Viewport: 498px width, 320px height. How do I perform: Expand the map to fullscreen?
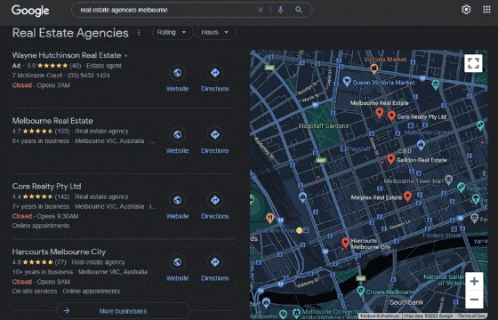(473, 63)
